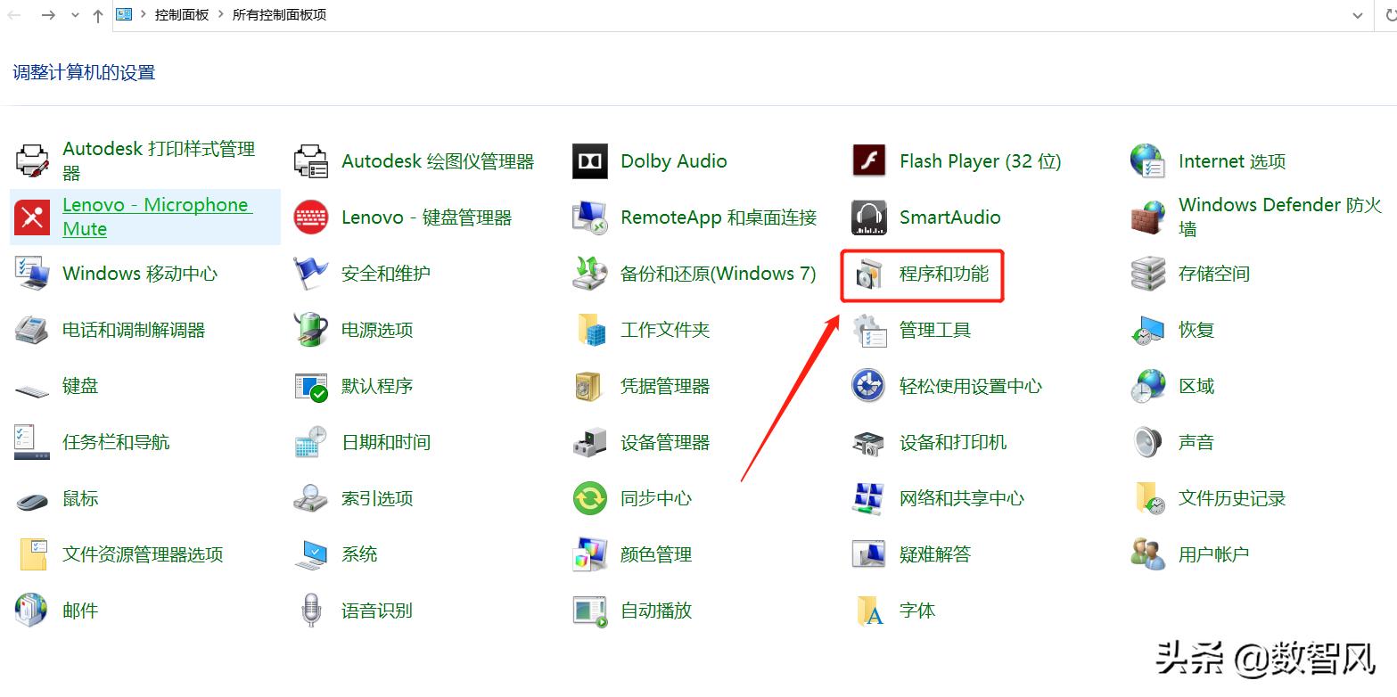Click the Windows Defender 防火墙 brick wall icon
Viewport: 1397px width, 697px height.
[x=1148, y=217]
